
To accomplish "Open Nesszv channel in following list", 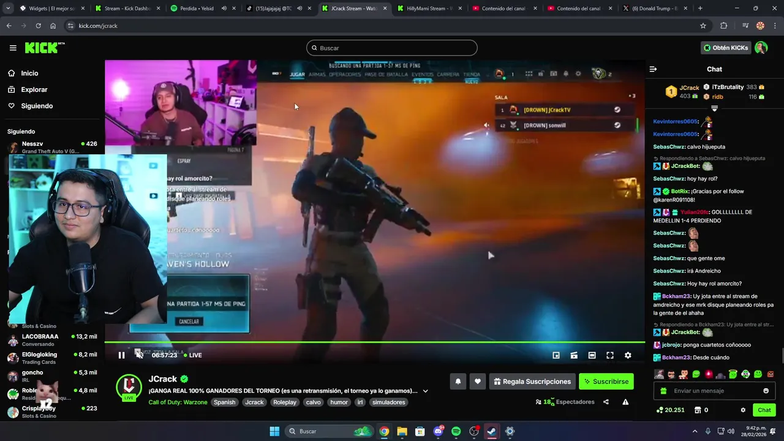I will point(52,147).
